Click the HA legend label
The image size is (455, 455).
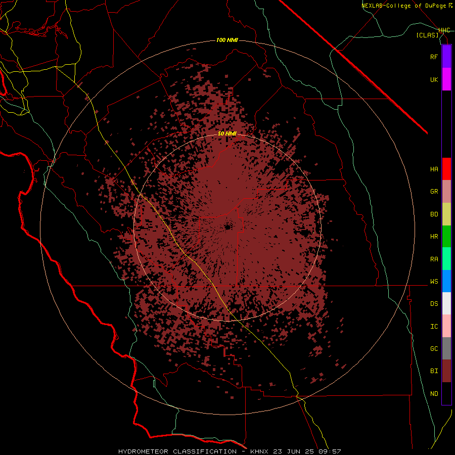pyautogui.click(x=434, y=169)
